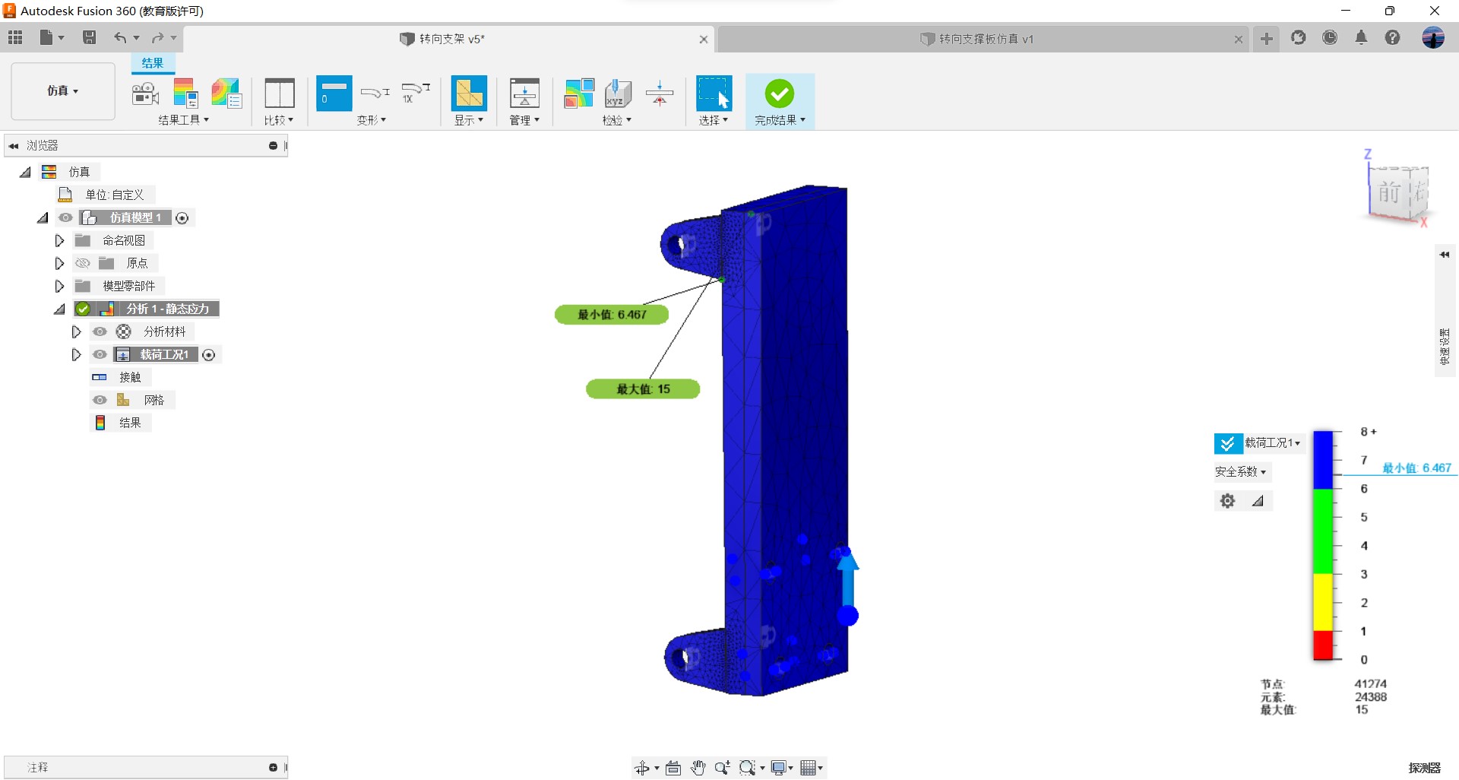This screenshot has width=1459, height=780.
Task: Click the selection tool icon
Action: click(x=714, y=94)
